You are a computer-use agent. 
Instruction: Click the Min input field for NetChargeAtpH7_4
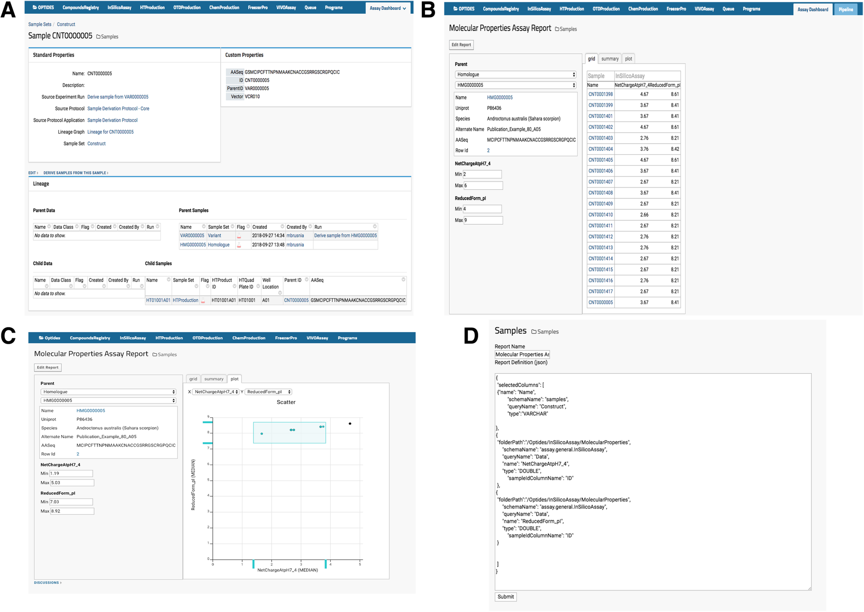pyautogui.click(x=482, y=176)
